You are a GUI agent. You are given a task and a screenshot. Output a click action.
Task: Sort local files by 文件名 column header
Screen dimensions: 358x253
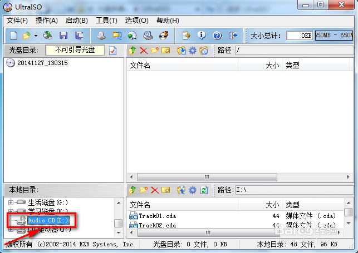(x=182, y=205)
